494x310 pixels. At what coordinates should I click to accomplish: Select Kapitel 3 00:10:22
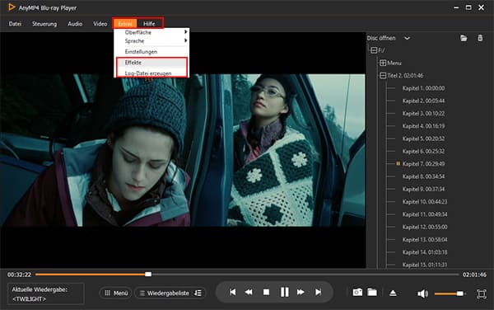pyautogui.click(x=423, y=114)
